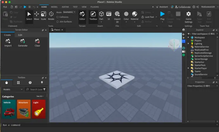Click the See All categories link
This screenshot has width=219, height=132.
coord(40,96)
